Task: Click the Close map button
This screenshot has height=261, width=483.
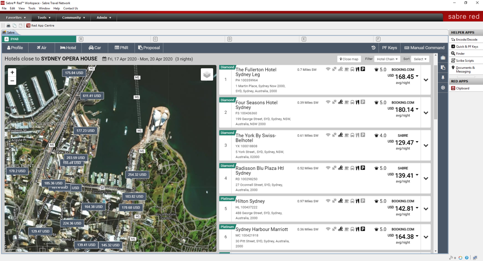Action: (349, 59)
